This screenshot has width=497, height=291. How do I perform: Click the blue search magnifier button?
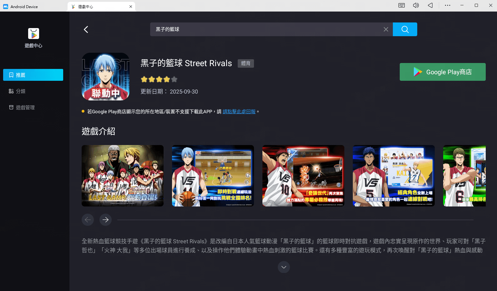(405, 29)
